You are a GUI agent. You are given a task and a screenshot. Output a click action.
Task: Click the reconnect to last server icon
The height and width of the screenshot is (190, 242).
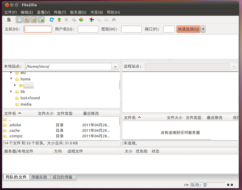pos(81,20)
